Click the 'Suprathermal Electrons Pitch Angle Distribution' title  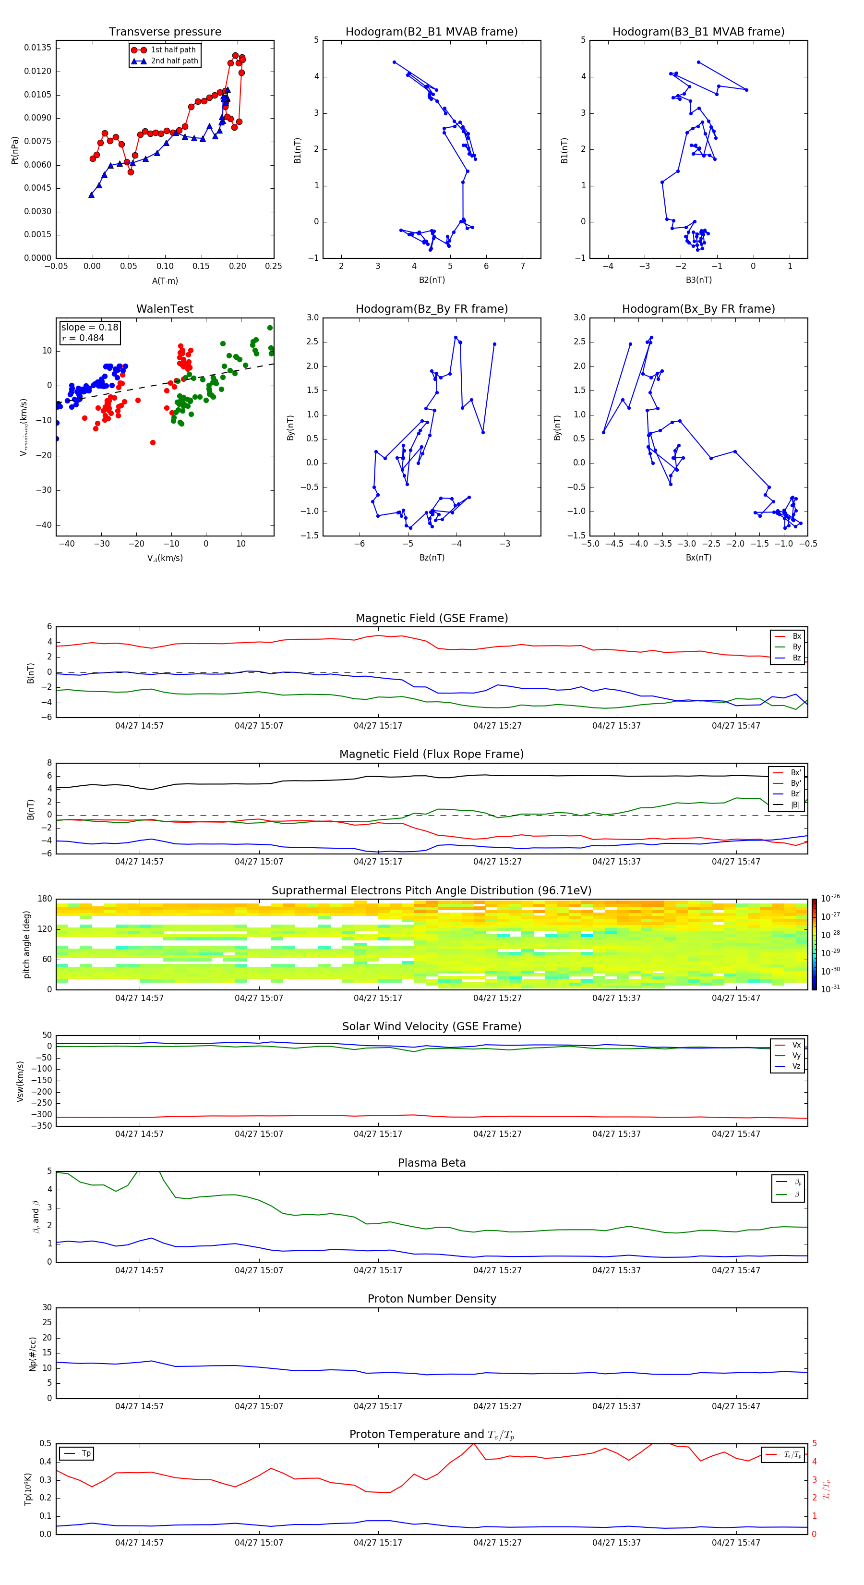(432, 891)
